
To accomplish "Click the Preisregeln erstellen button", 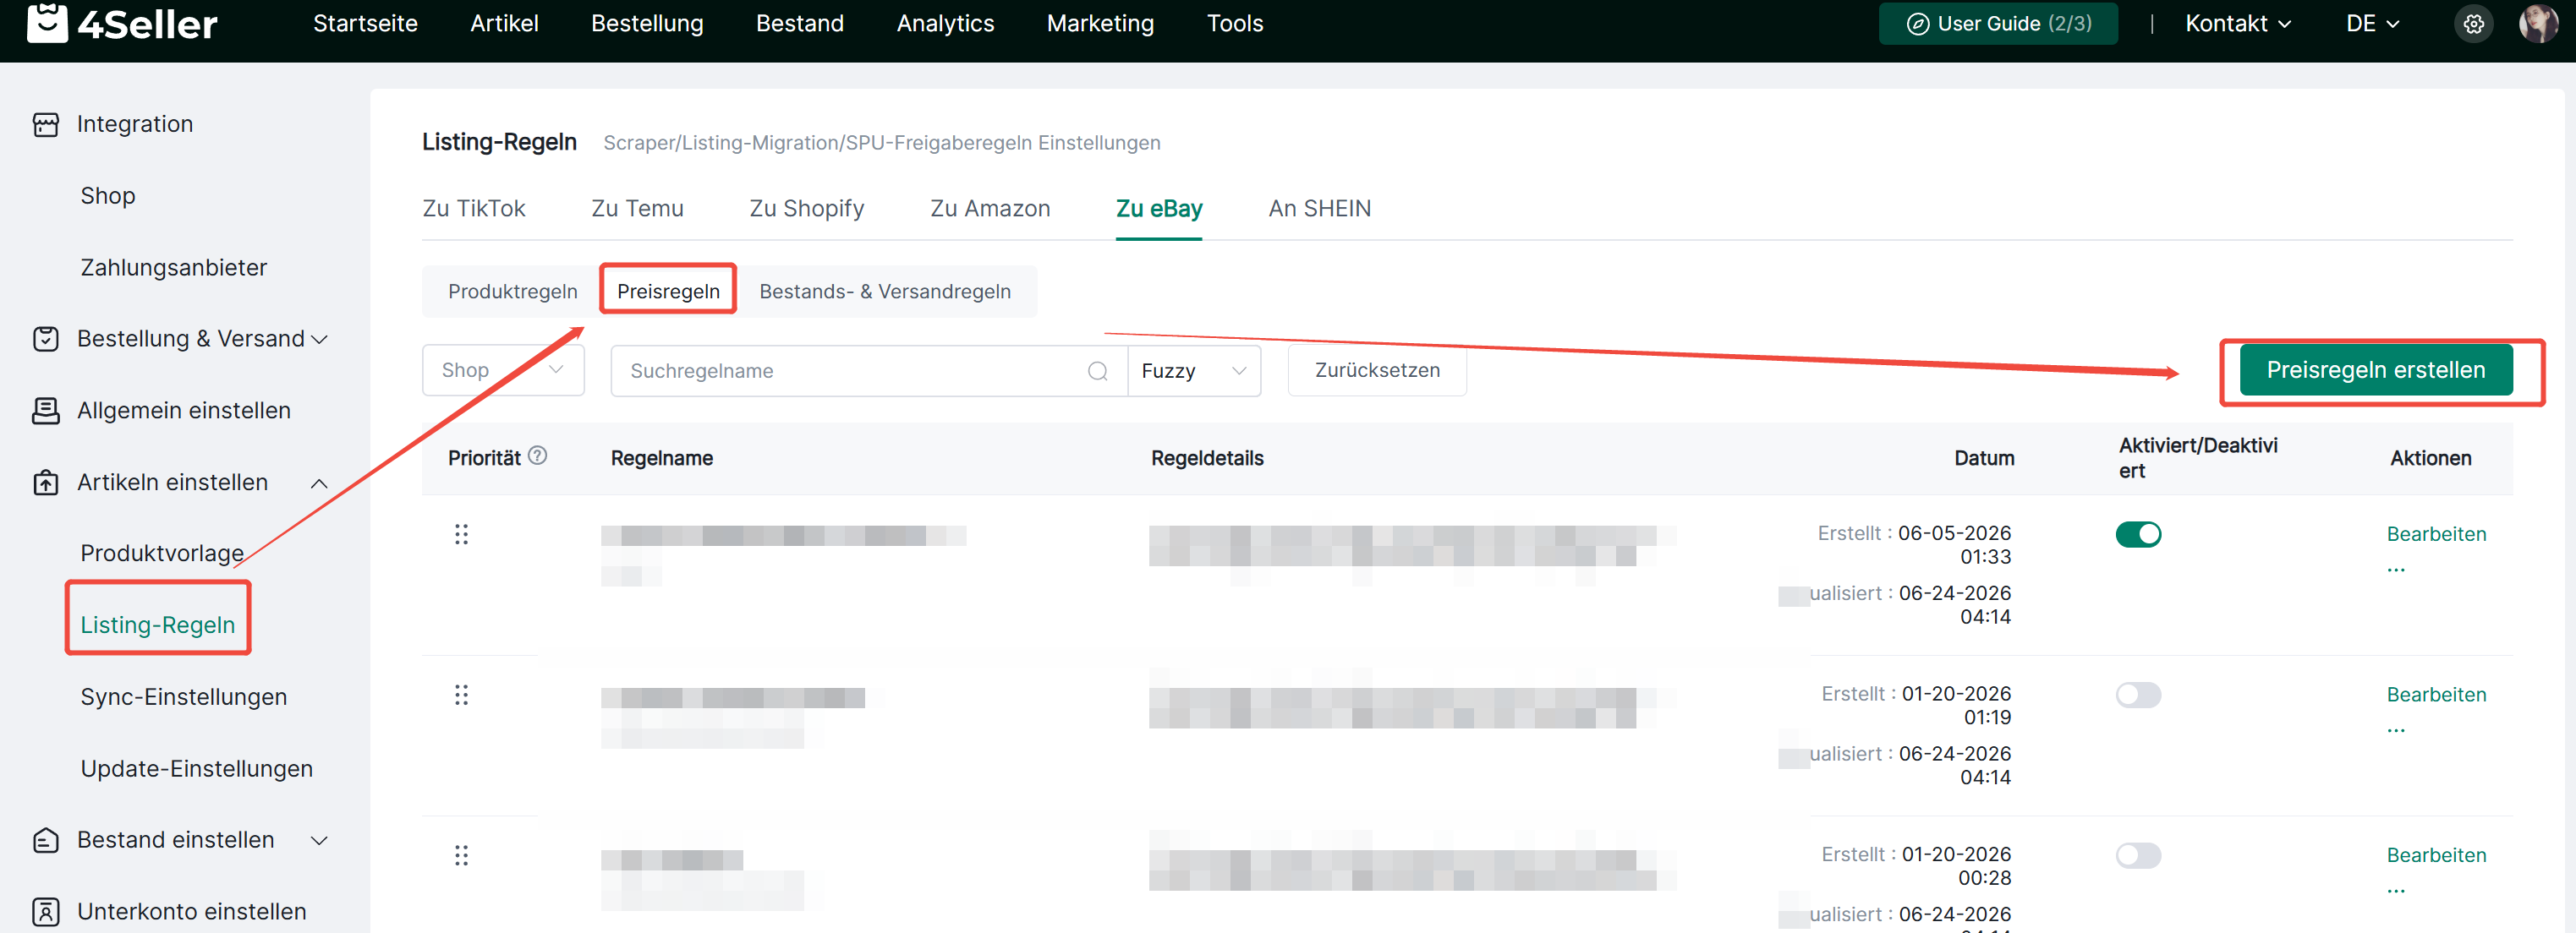I will (2376, 371).
